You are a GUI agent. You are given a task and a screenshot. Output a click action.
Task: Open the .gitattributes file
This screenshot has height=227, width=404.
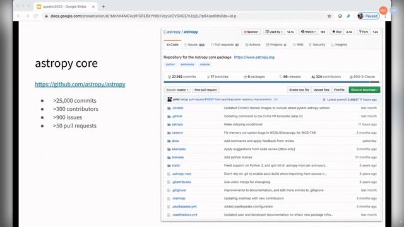181,182
